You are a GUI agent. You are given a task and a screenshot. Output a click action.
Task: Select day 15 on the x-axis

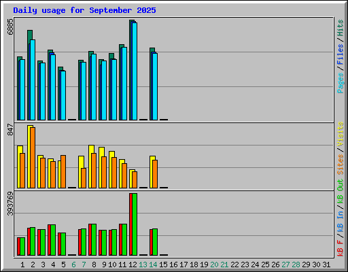click(163, 265)
